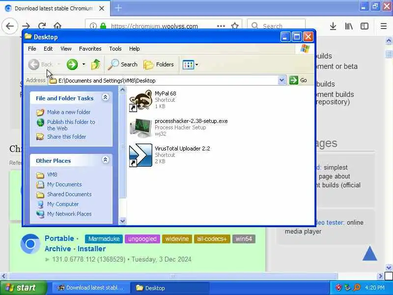Open My Documents in Other Places
The height and width of the screenshot is (295, 393).
tap(64, 184)
